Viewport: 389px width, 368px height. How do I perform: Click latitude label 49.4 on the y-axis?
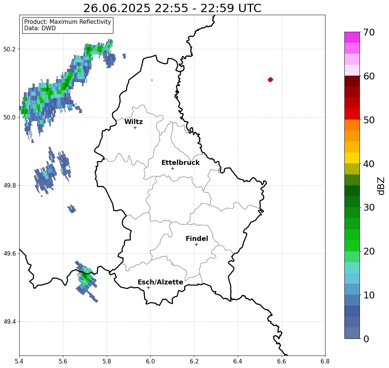[x=9, y=322]
